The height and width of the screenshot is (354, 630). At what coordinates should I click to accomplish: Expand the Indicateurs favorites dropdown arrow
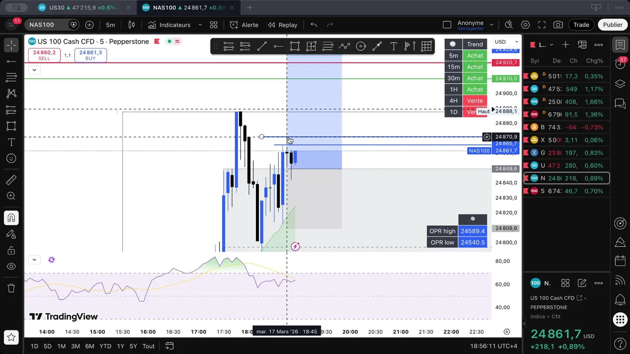click(x=200, y=25)
